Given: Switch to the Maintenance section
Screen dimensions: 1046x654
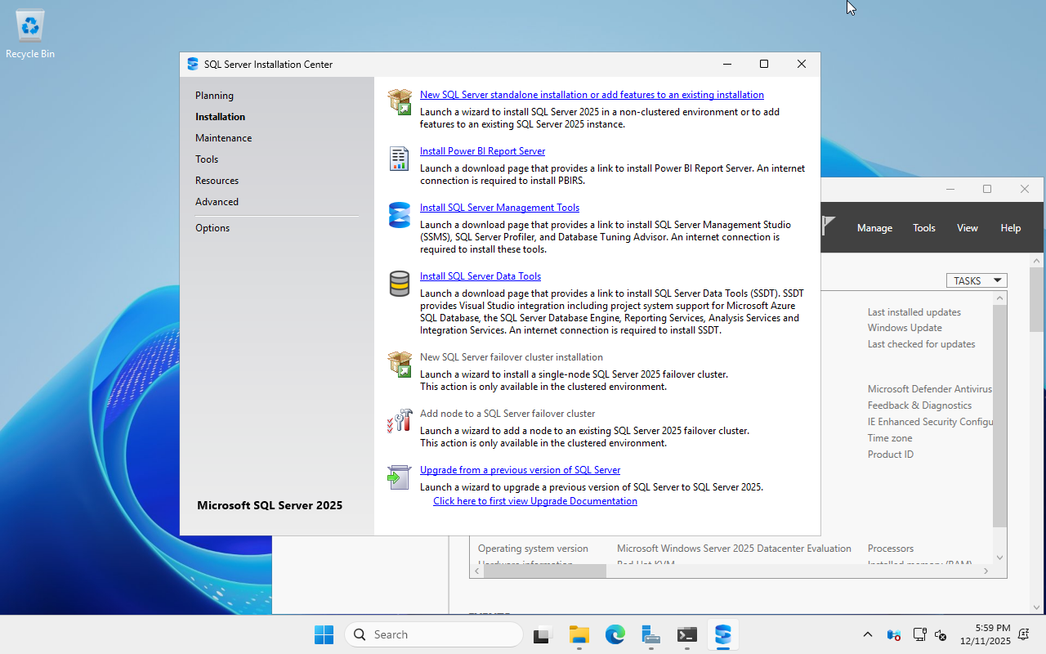Looking at the screenshot, I should pyautogui.click(x=223, y=137).
